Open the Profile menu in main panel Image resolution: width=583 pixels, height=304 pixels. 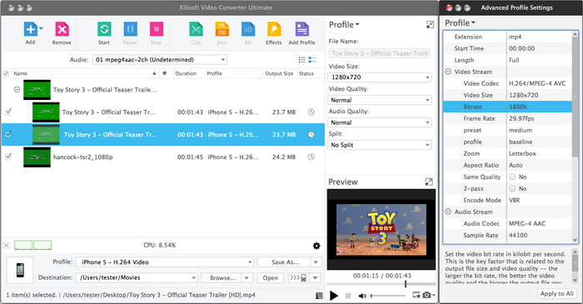(x=344, y=24)
